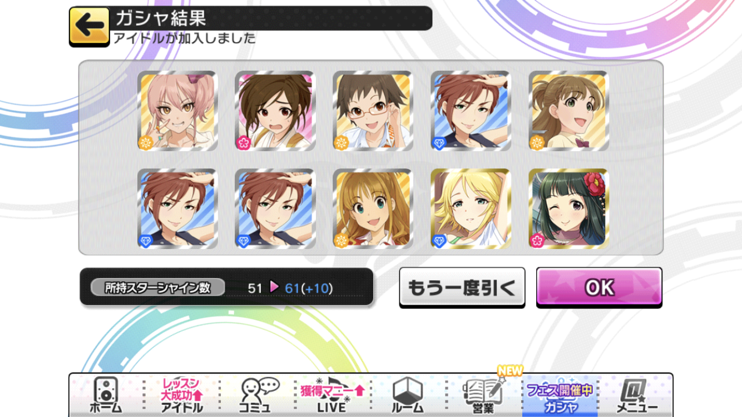742x417 pixels.
Task: Click the もう一度引く button
Action: (462, 287)
